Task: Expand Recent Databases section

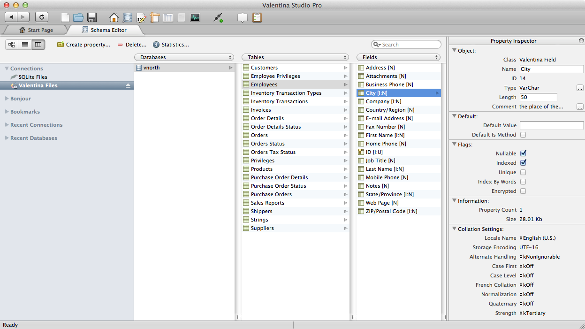Action: pos(7,138)
